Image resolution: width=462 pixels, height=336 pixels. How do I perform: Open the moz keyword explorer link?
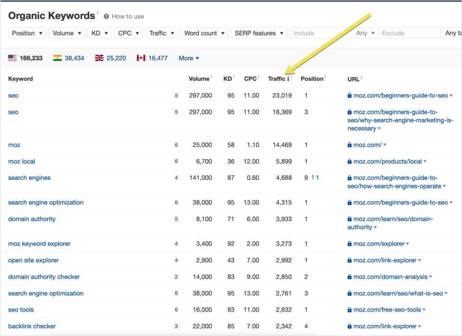pos(39,244)
